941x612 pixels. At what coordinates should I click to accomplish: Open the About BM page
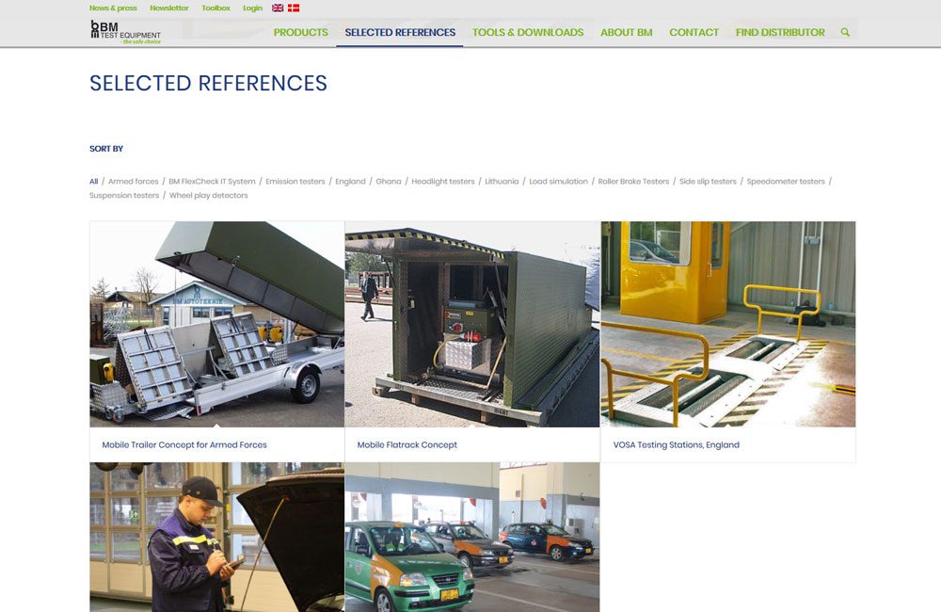(626, 31)
